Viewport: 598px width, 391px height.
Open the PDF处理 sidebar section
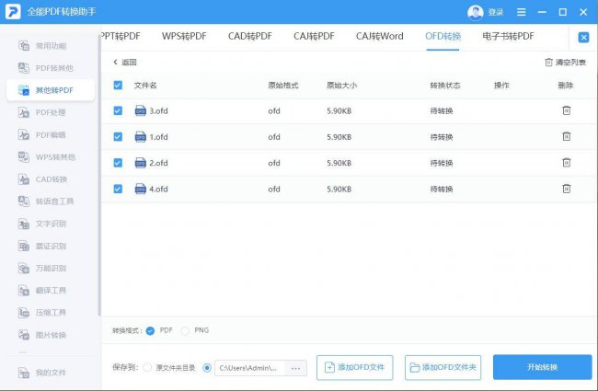click(x=51, y=112)
